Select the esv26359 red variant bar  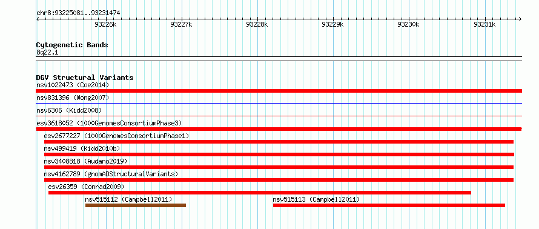pos(260,193)
